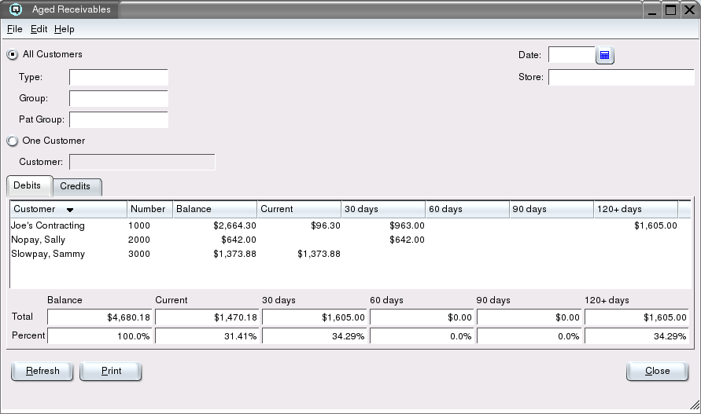Click the Close button at bottom
The height and width of the screenshot is (414, 701).
[x=657, y=371]
